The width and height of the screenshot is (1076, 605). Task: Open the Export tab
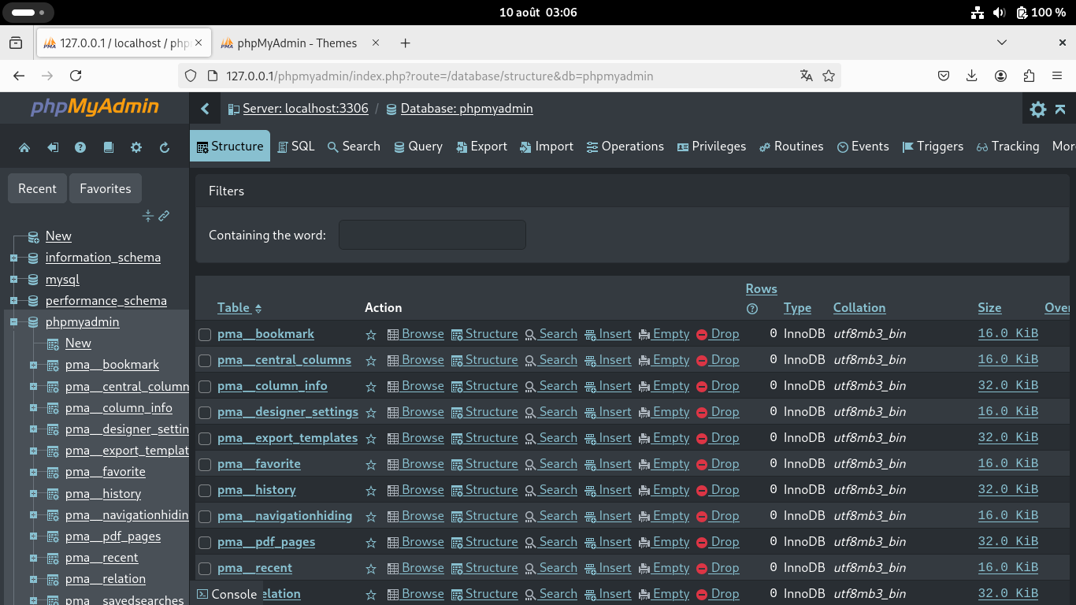(481, 147)
